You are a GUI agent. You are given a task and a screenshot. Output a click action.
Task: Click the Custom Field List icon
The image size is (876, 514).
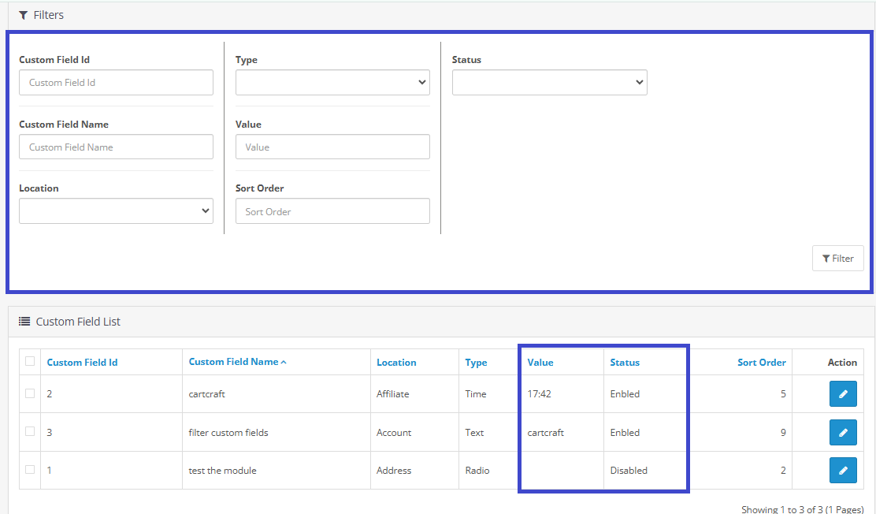(x=24, y=322)
